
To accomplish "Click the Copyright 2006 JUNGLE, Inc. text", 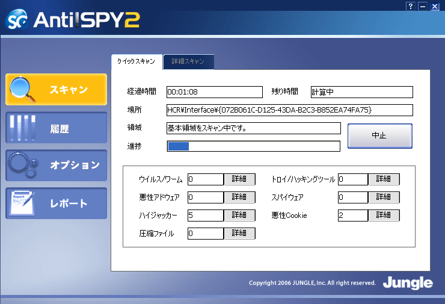I will click(312, 283).
